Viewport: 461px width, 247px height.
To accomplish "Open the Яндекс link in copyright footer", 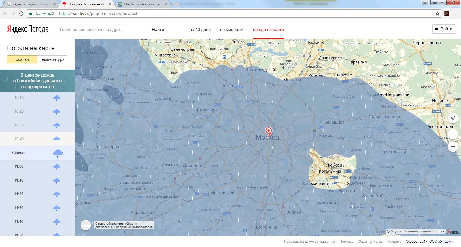I will click(x=446, y=242).
